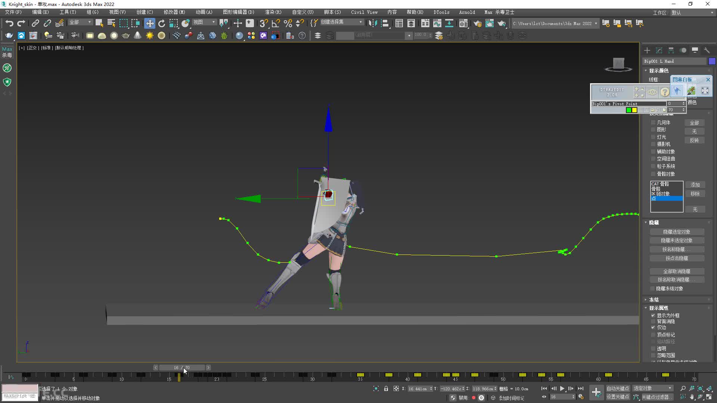Activate the Select and Move tool
Image resolution: width=717 pixels, height=403 pixels.
coord(149,24)
